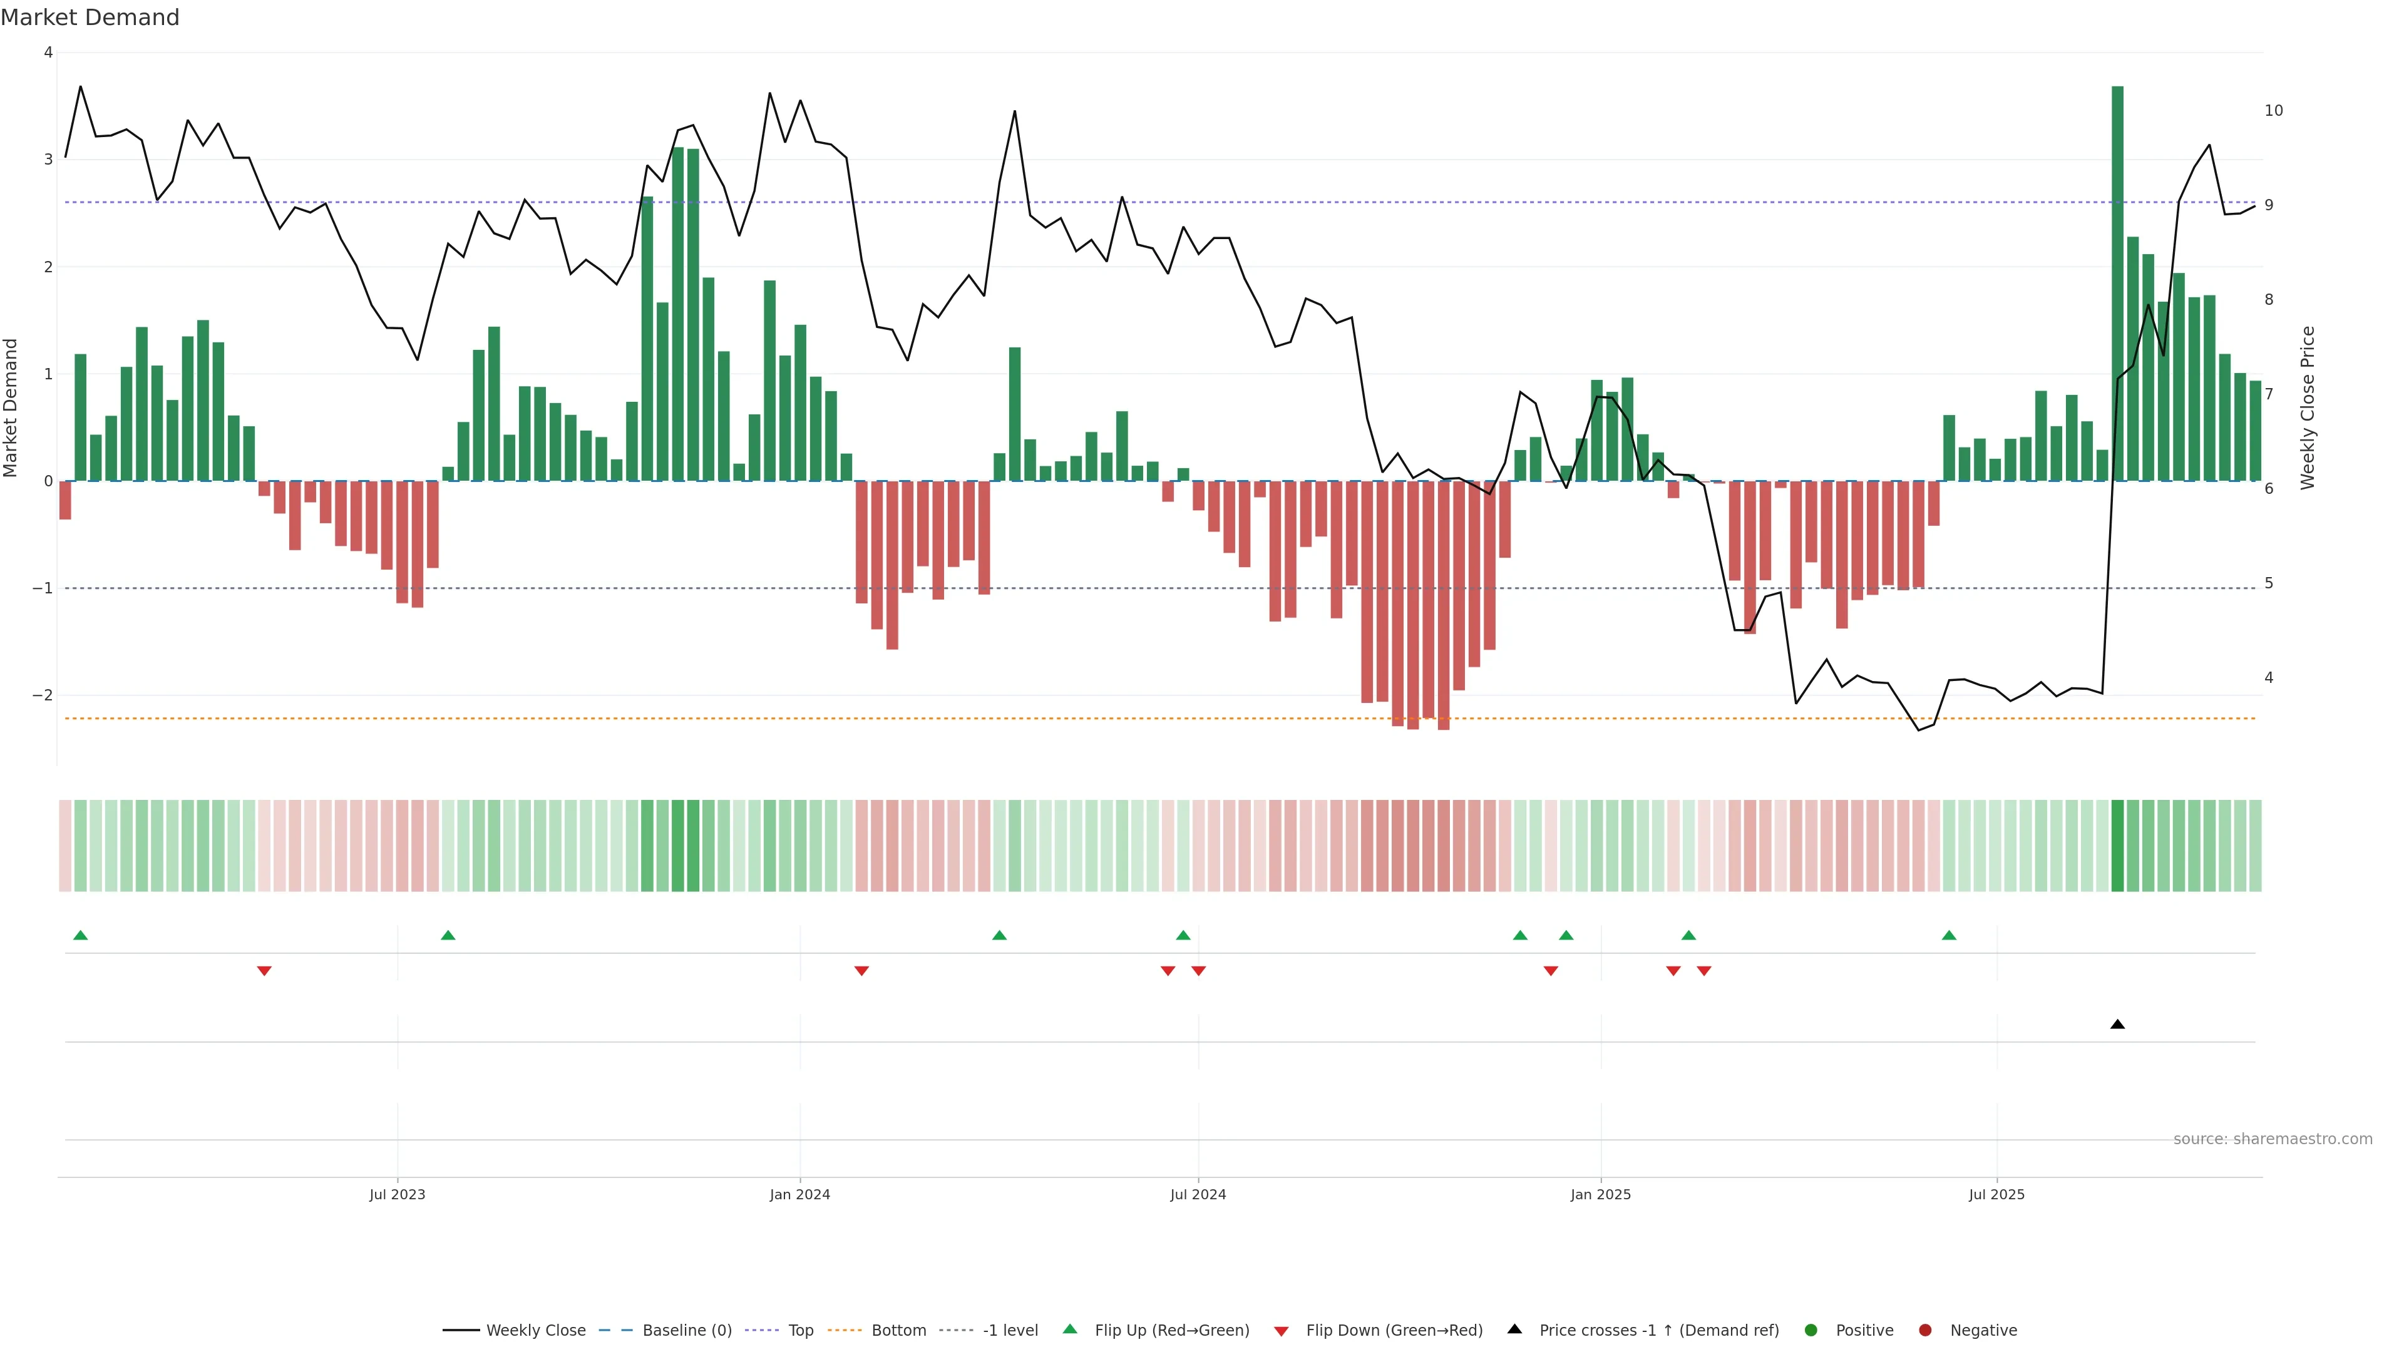Viewport: 2404px width, 1352px height.
Task: Click the Flip Down red triangle legend icon
Action: click(x=1280, y=1331)
